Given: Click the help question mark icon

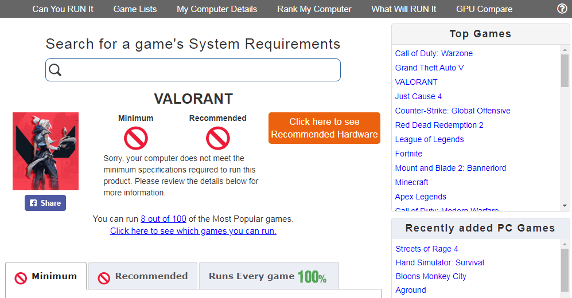Looking at the screenshot, I should [x=562, y=9].
